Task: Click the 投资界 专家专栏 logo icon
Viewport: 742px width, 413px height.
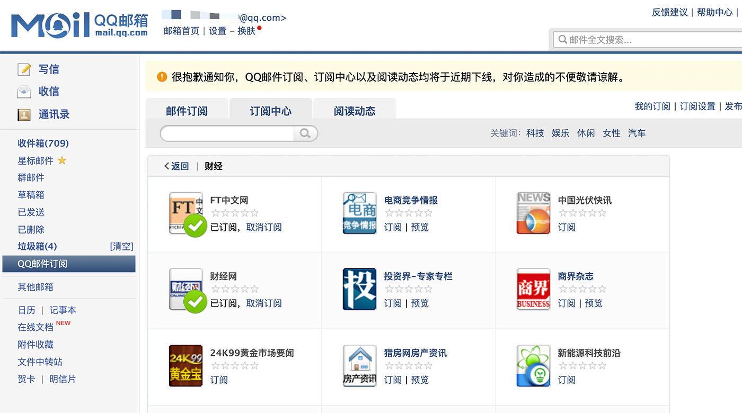Action: coord(359,289)
